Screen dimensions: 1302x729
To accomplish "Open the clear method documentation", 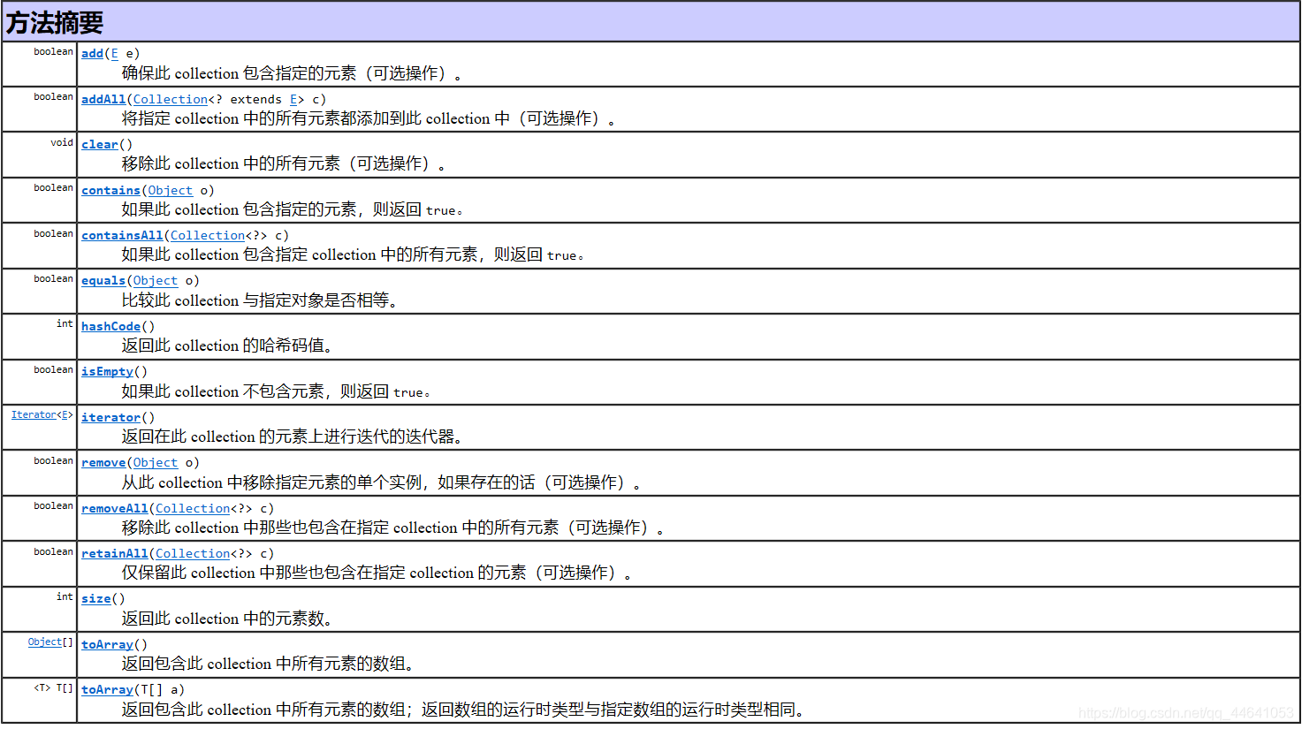I will pyautogui.click(x=98, y=144).
